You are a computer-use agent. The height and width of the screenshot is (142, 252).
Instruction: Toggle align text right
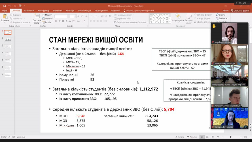click(98, 21)
